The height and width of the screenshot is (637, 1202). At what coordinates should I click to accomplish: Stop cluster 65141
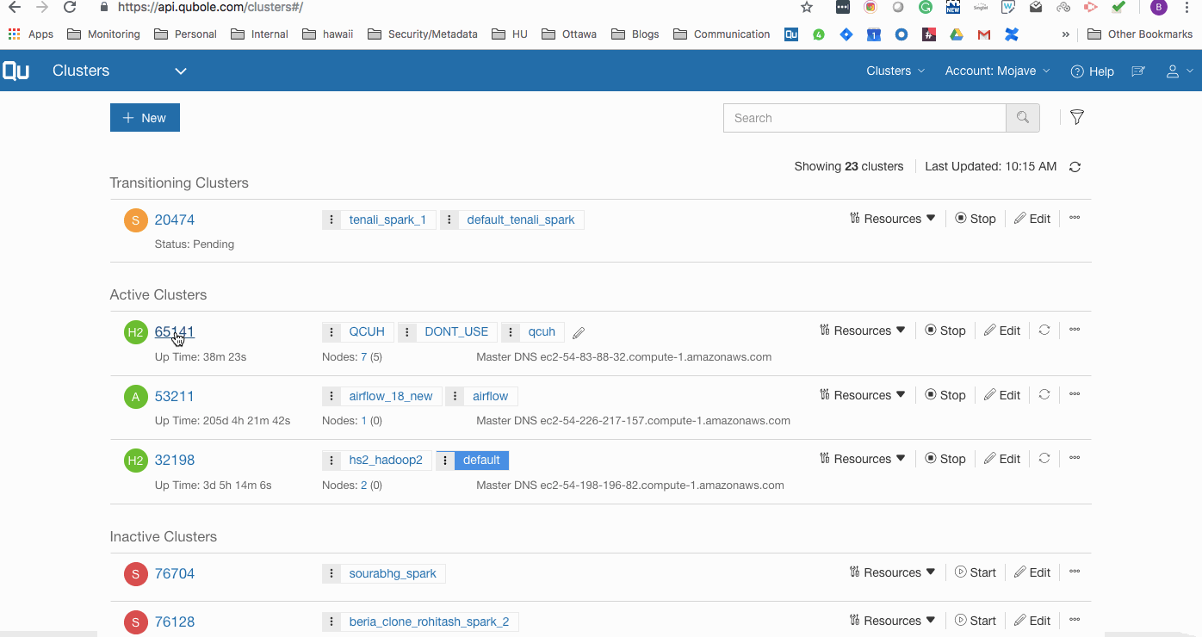click(945, 331)
